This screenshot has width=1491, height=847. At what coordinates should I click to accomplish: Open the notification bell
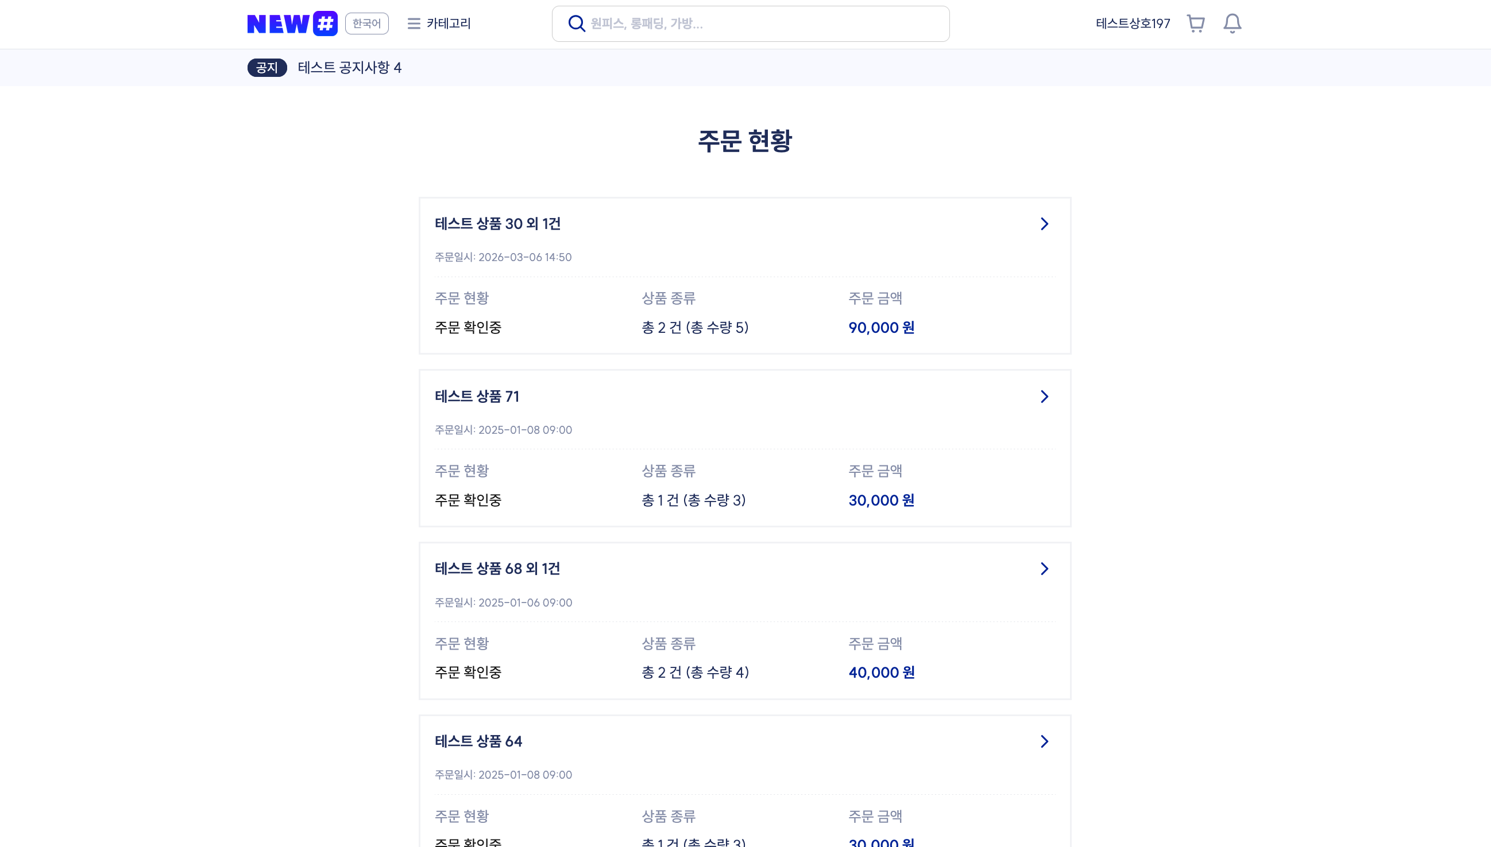pyautogui.click(x=1232, y=24)
